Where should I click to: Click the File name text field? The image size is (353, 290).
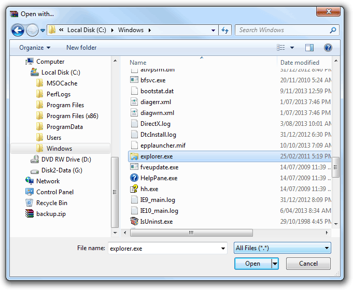coord(164,248)
